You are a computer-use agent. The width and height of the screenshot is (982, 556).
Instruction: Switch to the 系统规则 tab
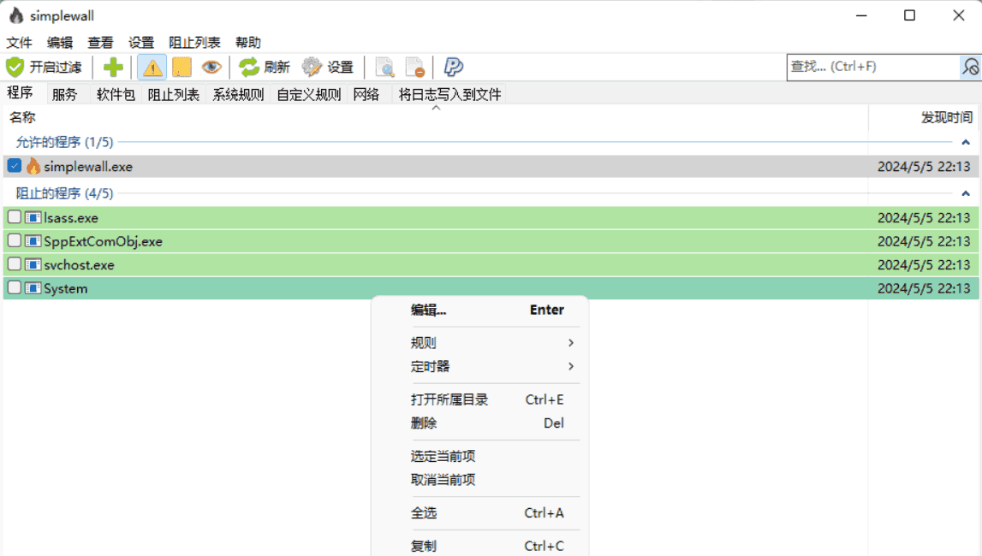click(238, 94)
